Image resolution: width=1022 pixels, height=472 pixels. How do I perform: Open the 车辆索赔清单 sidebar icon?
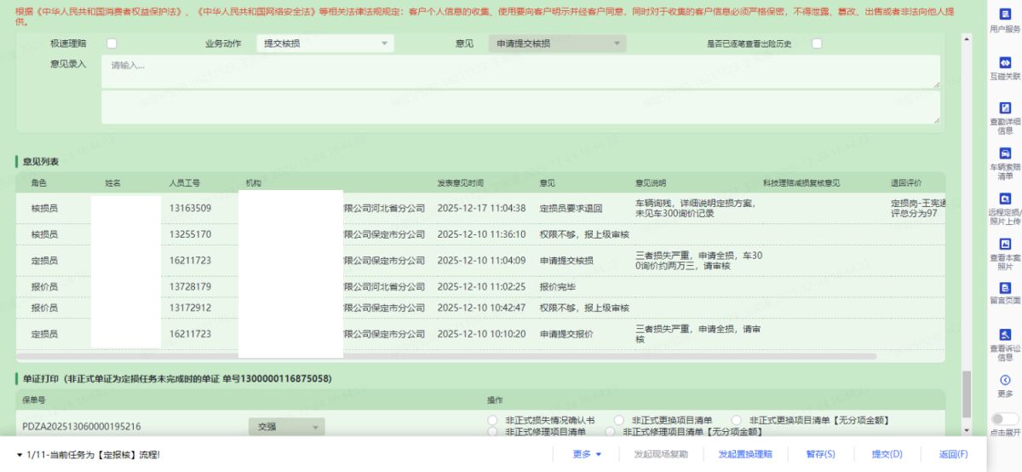click(1005, 153)
